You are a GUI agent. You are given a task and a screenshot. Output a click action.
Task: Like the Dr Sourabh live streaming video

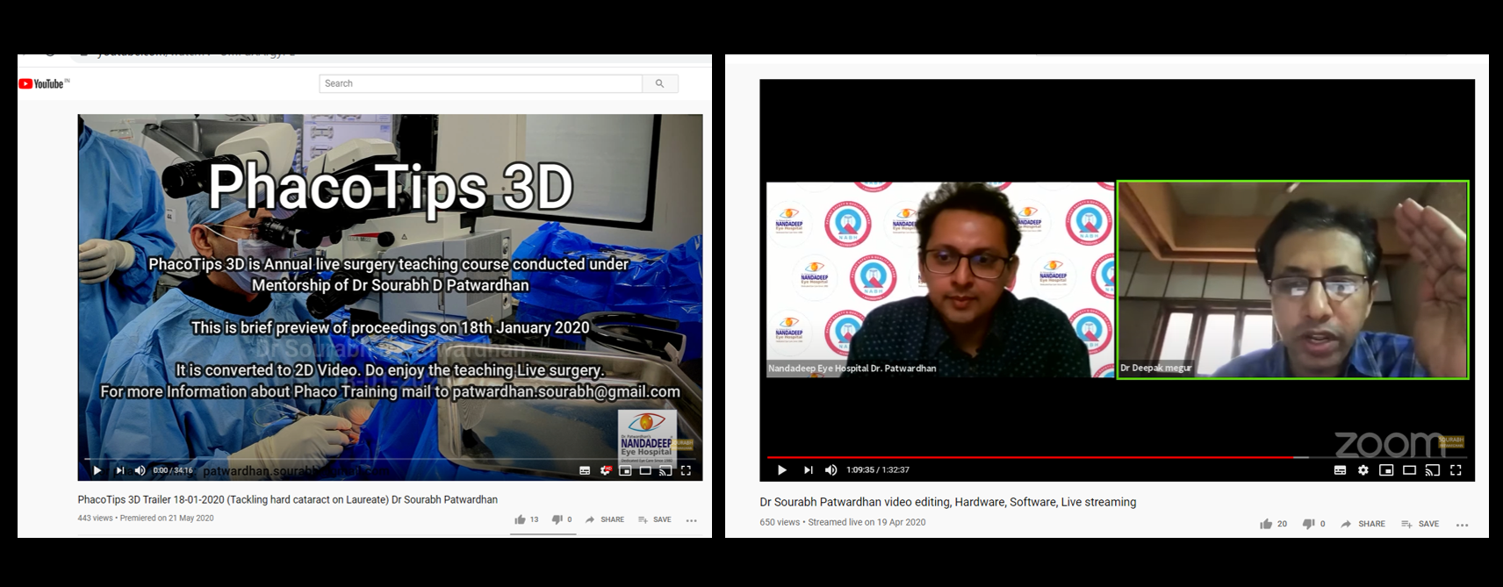coord(1273,524)
